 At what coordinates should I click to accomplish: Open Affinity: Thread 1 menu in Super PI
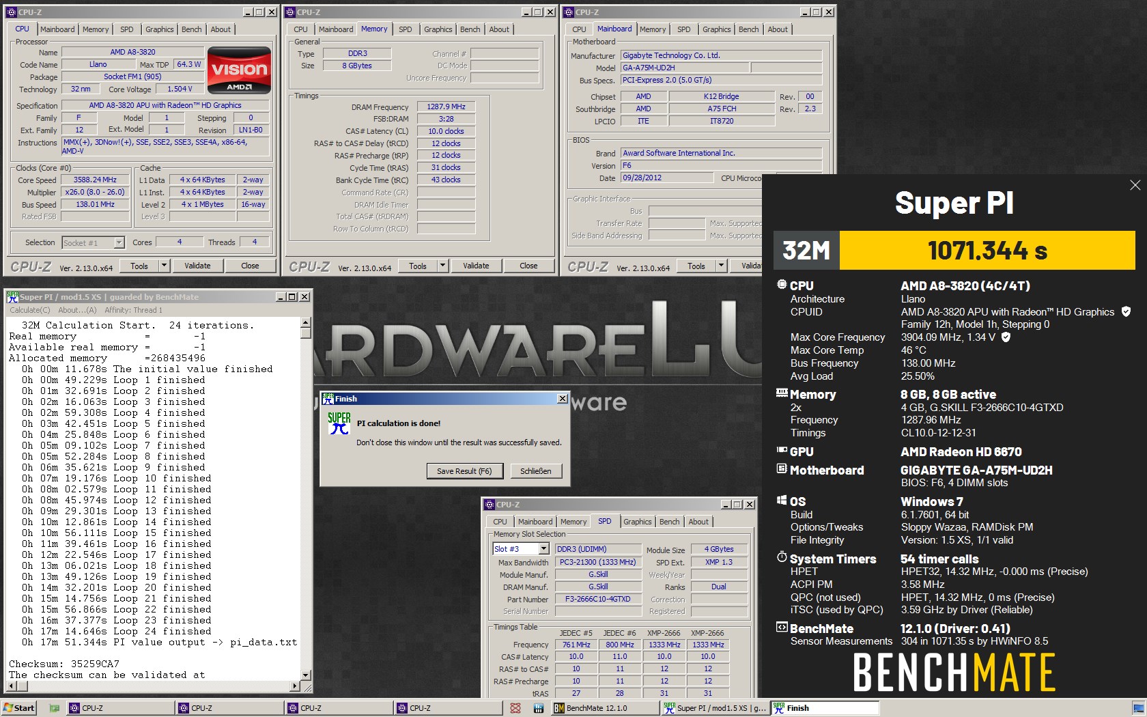(132, 310)
